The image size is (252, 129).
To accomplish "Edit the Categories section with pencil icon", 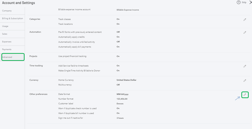I will pos(245,20).
